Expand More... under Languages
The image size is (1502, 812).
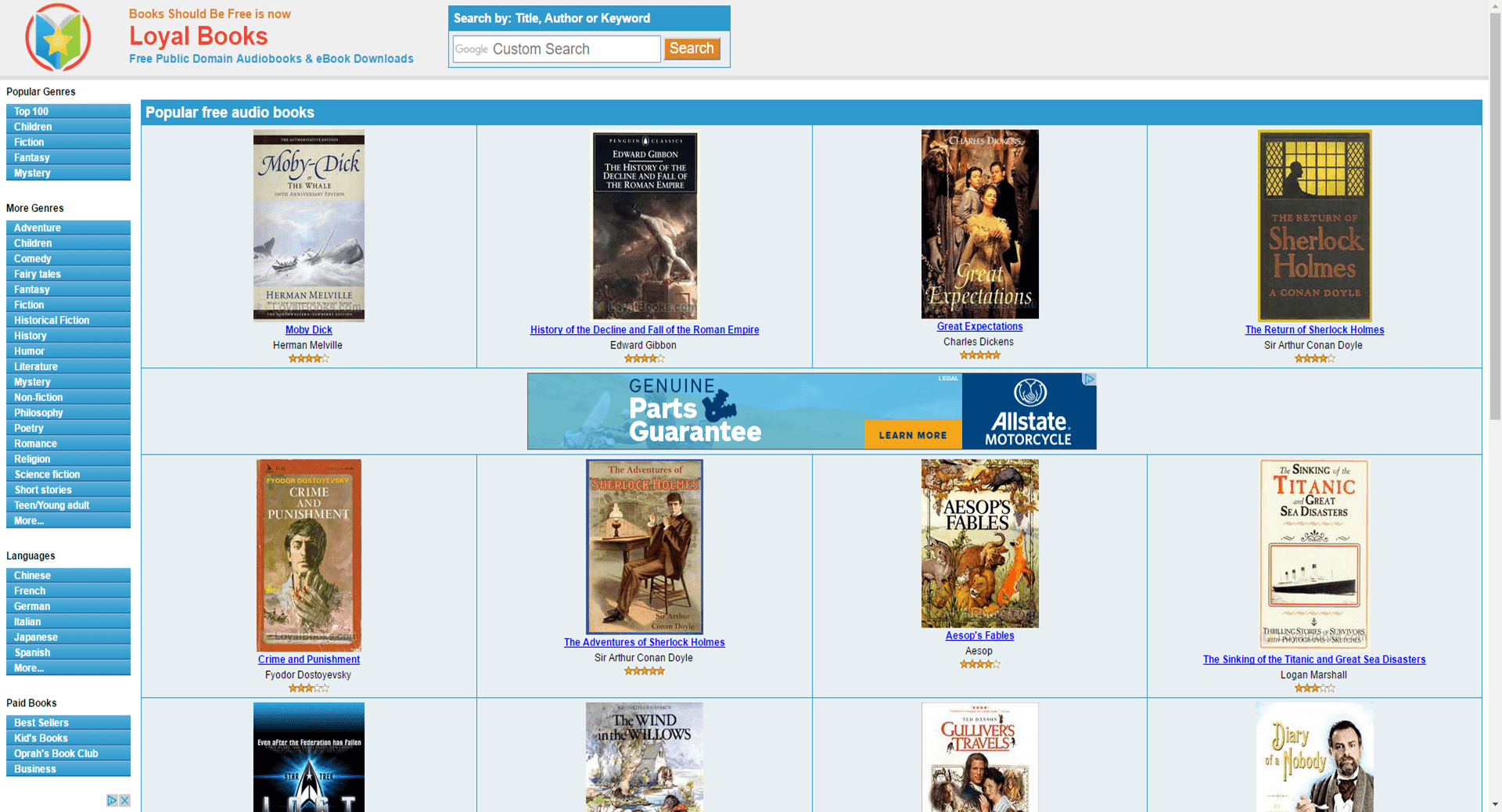click(68, 667)
